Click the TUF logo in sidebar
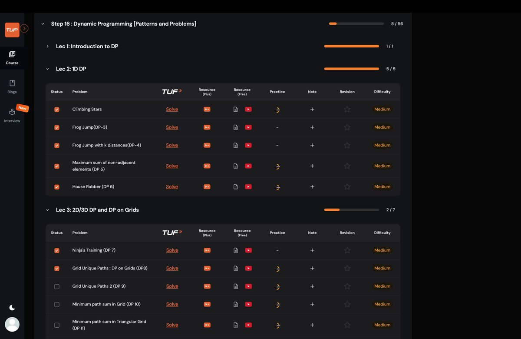Image resolution: width=521 pixels, height=339 pixels. point(12,30)
